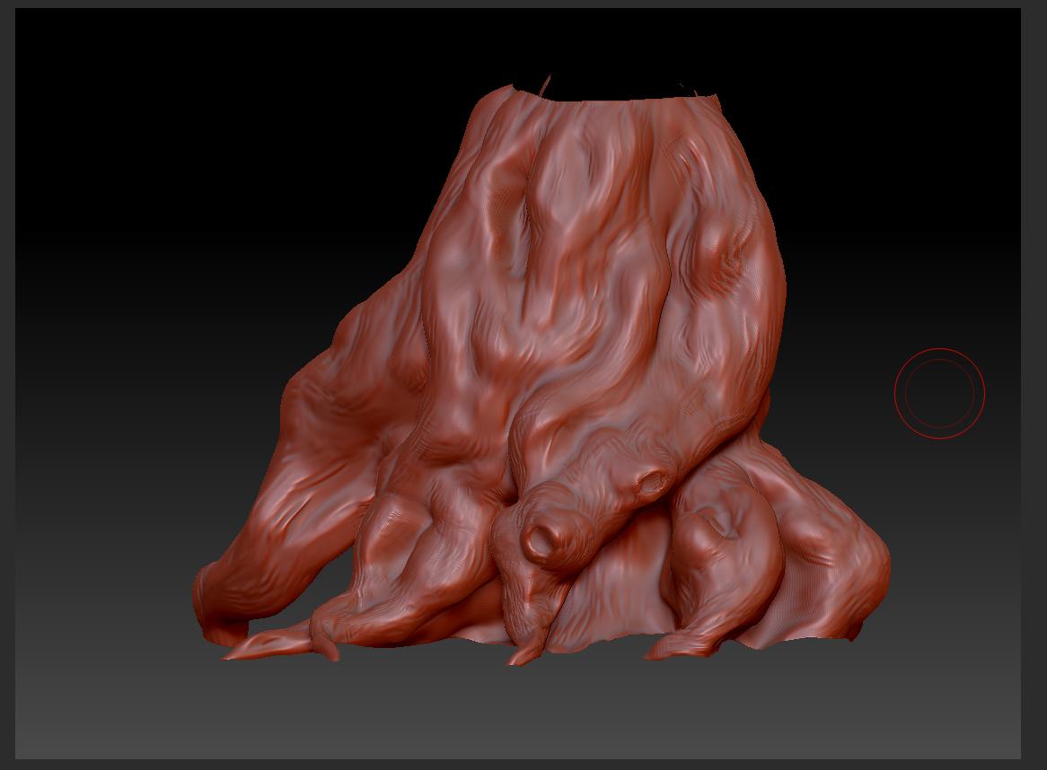Click the circular brush cursor indicator

coord(939,393)
